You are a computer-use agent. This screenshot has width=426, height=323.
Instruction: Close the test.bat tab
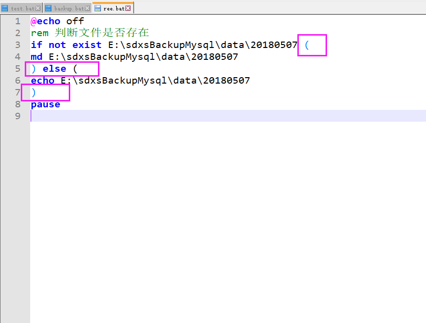pos(38,8)
